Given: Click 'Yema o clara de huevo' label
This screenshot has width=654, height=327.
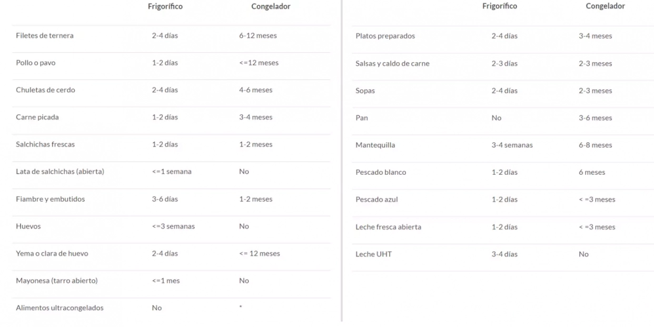Looking at the screenshot, I should (x=52, y=254).
